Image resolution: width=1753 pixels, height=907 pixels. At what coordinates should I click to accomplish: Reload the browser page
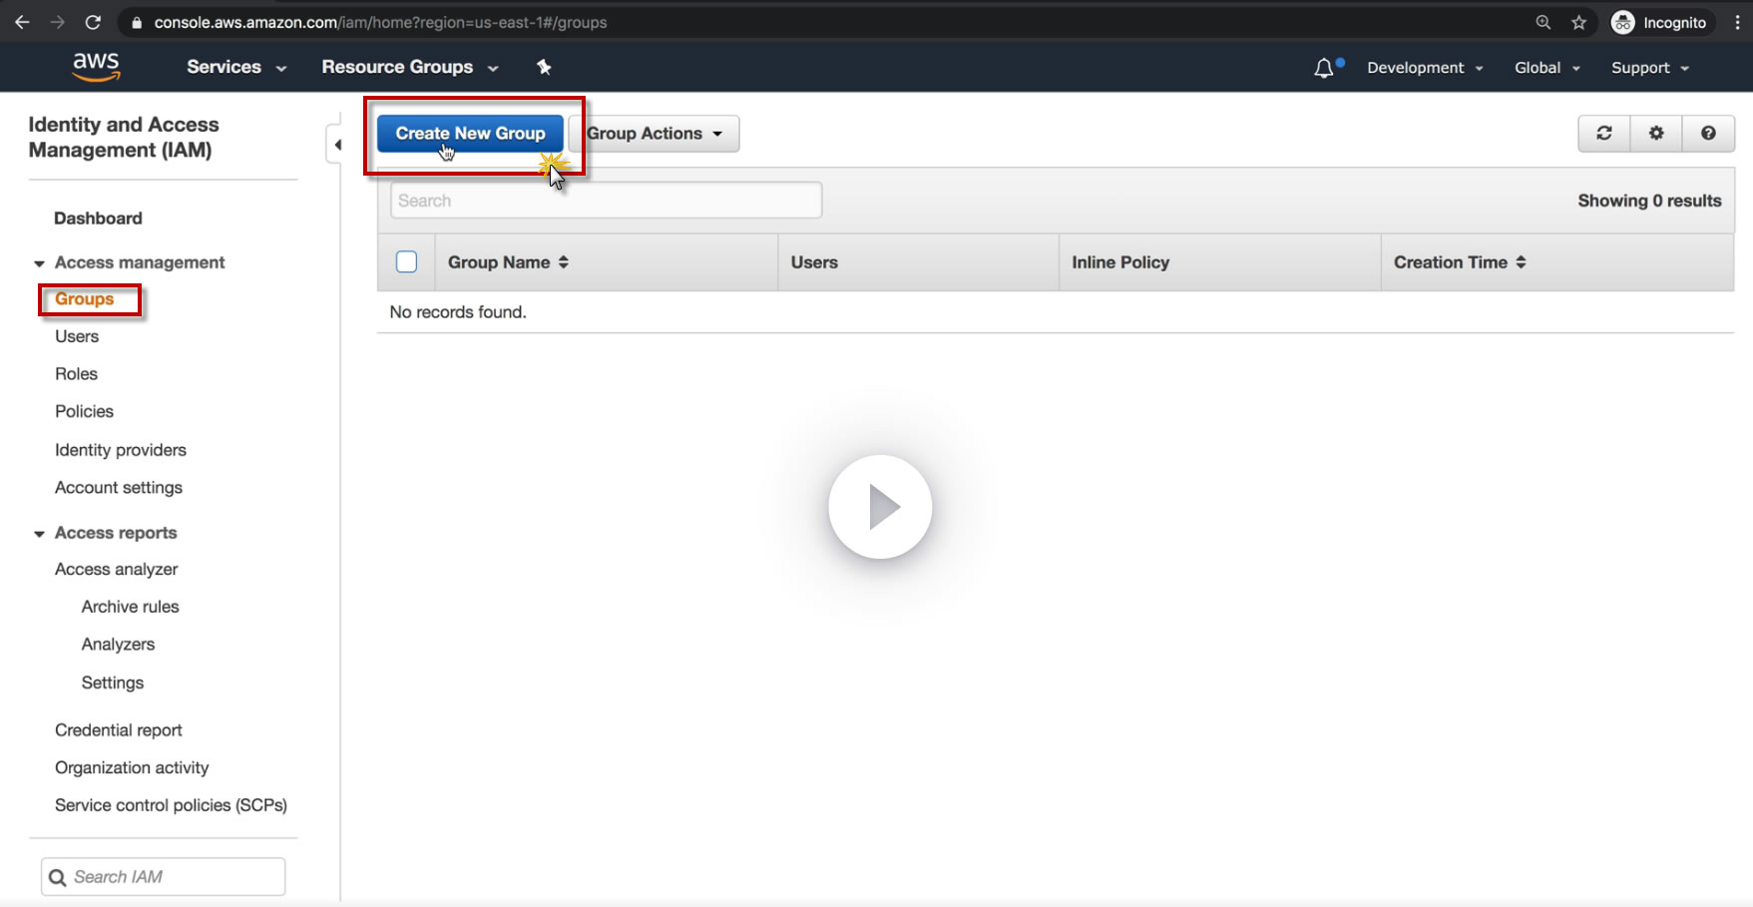pyautogui.click(x=93, y=22)
